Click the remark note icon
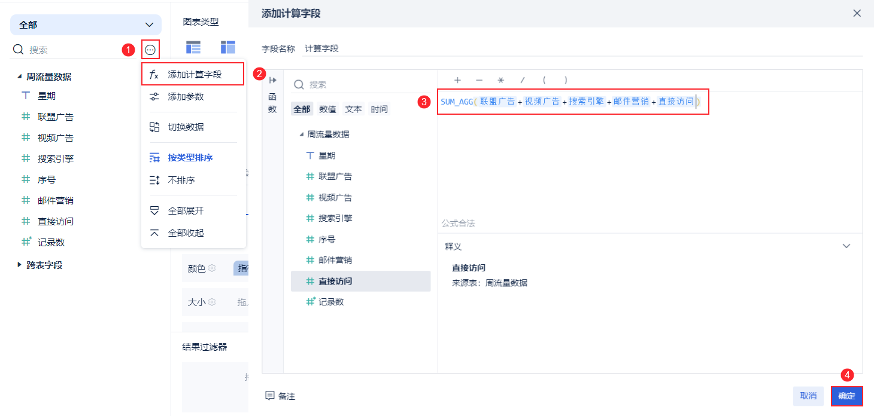Screen dimensions: 874x416 click(270, 396)
